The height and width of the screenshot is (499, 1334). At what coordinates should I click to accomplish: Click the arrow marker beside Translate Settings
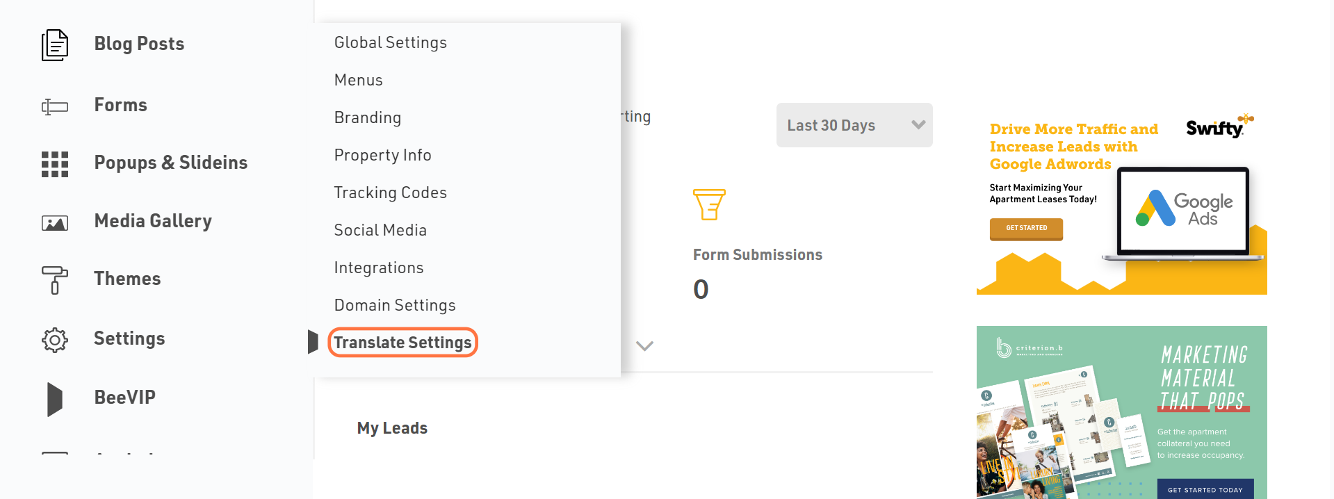tap(313, 342)
